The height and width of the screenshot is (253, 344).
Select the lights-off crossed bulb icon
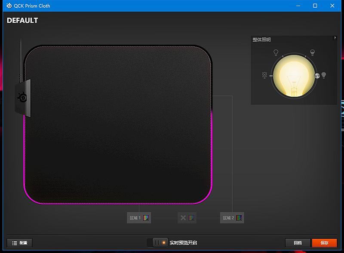[264, 75]
